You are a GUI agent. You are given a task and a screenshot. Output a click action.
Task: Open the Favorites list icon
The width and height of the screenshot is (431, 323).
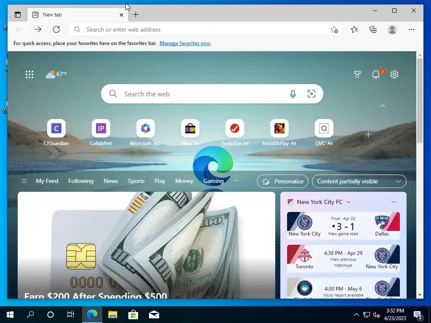point(354,29)
